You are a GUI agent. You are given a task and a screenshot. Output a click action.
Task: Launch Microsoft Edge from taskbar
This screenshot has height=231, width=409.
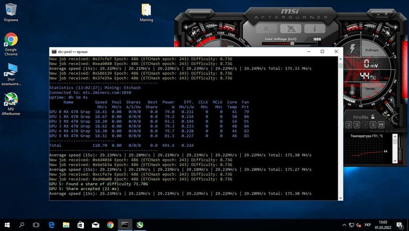point(52,225)
